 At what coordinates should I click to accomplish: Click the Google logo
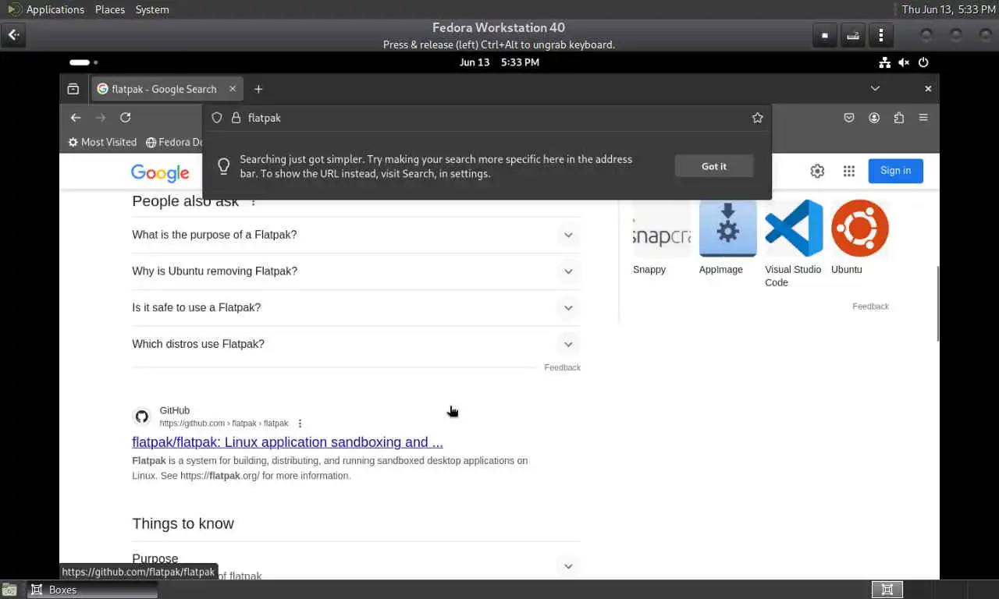click(x=160, y=172)
